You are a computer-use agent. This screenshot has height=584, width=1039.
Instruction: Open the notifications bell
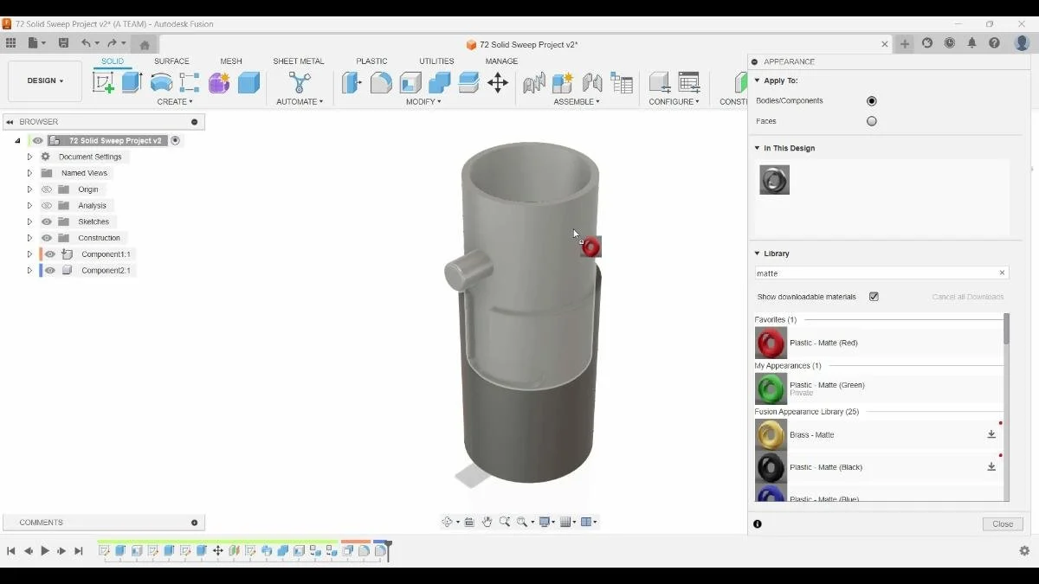[x=971, y=43]
